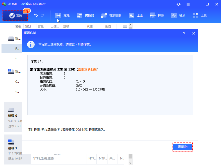The width and height of the screenshot is (221, 165).
Task: Select the F.. partition row
Action: tap(12, 48)
